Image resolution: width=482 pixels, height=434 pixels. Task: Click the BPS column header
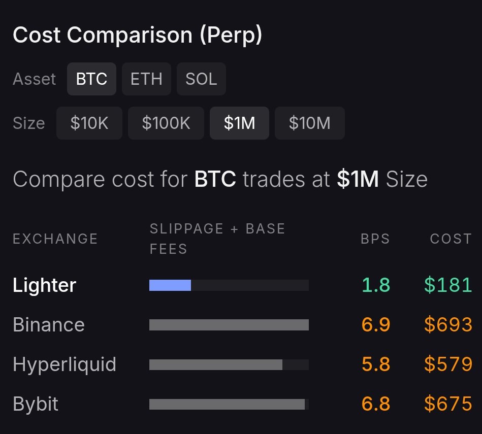[x=375, y=239]
